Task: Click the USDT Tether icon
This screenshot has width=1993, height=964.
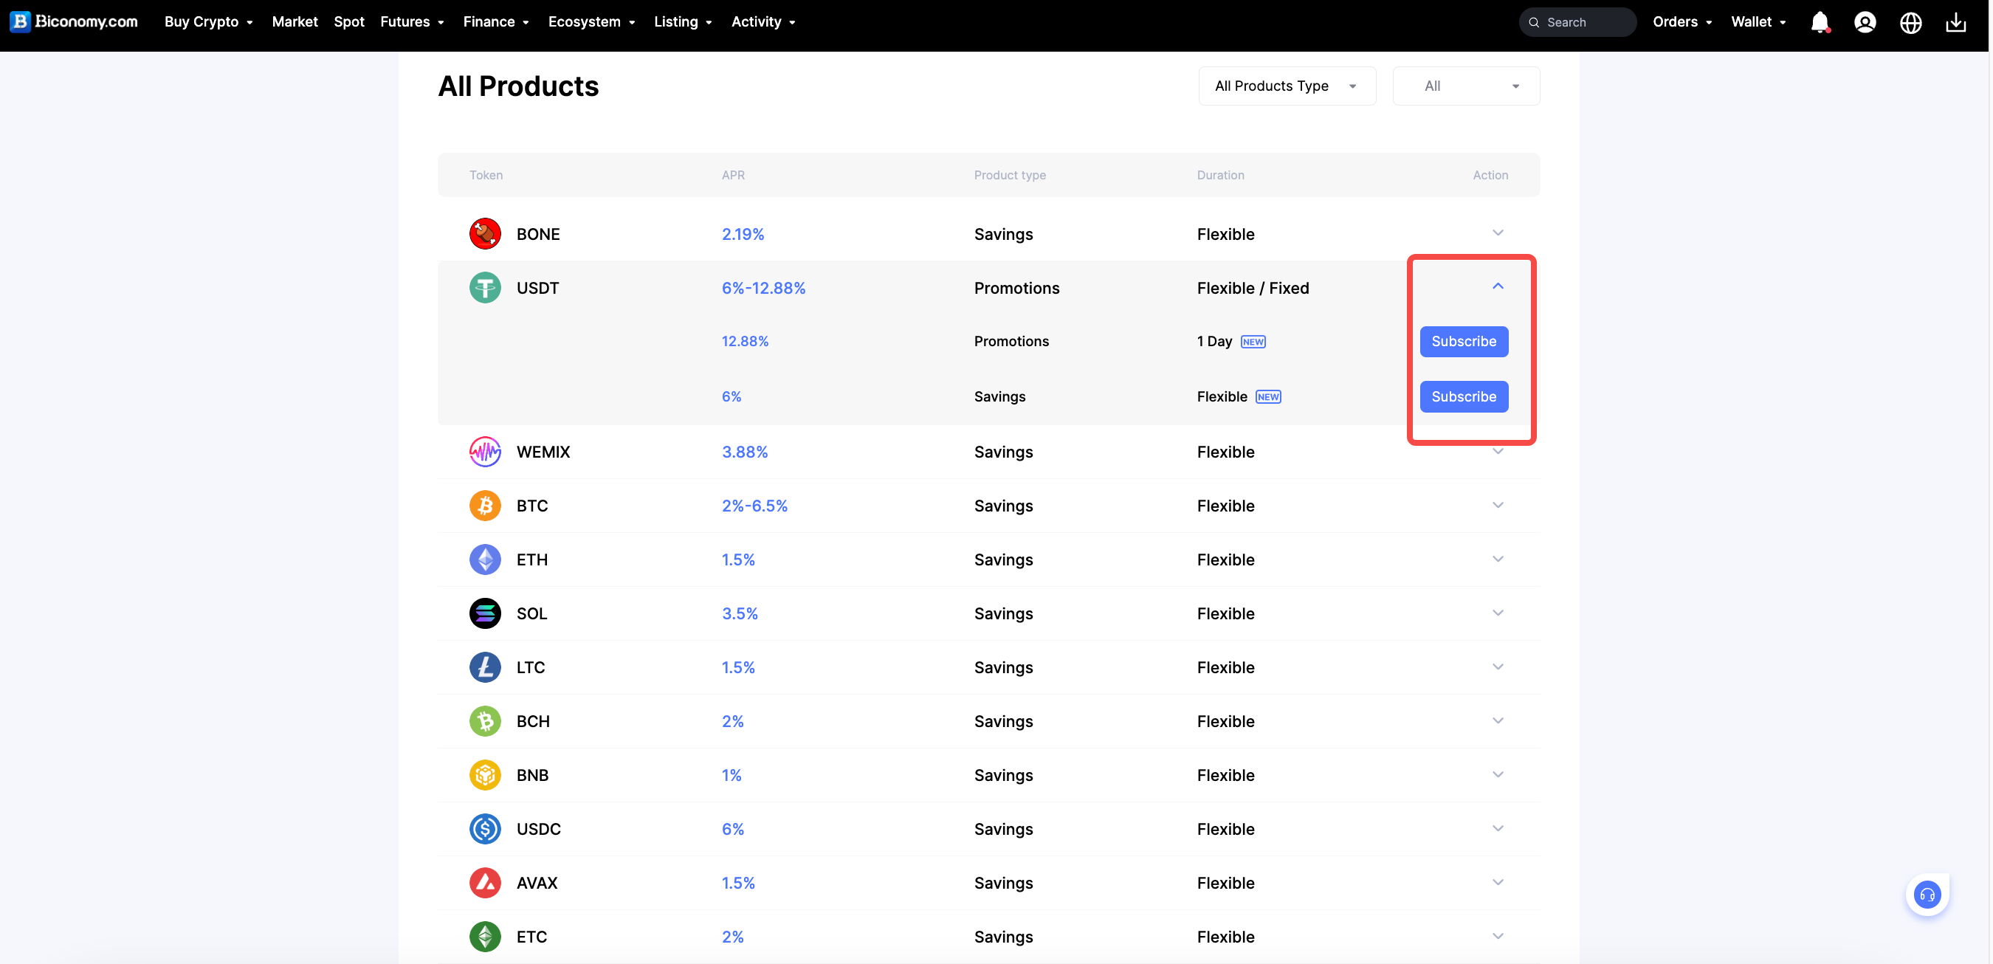Action: coord(485,288)
